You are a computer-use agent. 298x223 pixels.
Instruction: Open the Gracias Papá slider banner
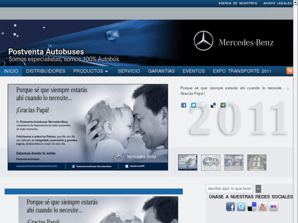[x=88, y=127]
